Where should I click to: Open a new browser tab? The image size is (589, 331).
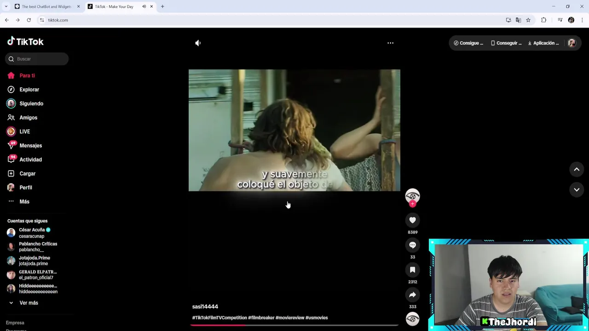point(162,6)
